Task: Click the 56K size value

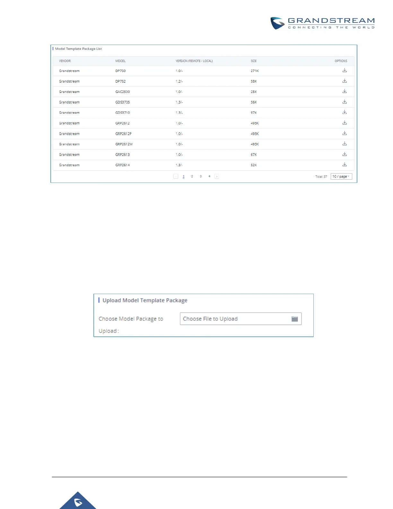Action: click(x=254, y=103)
